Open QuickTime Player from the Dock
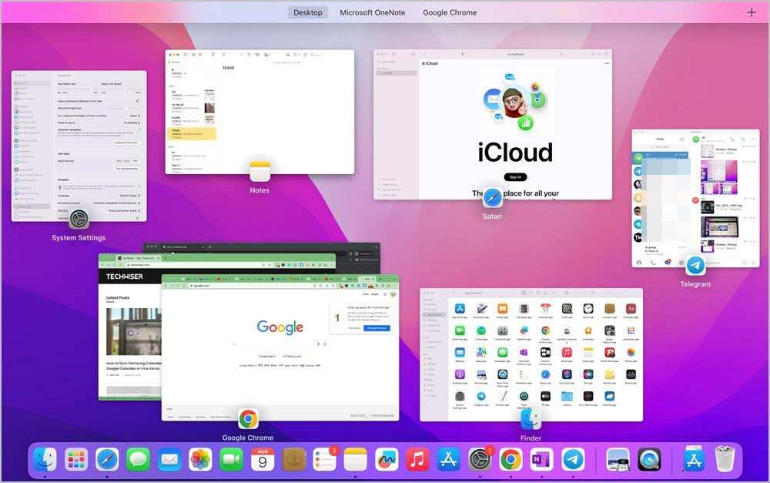770x483 pixels. tap(649, 460)
